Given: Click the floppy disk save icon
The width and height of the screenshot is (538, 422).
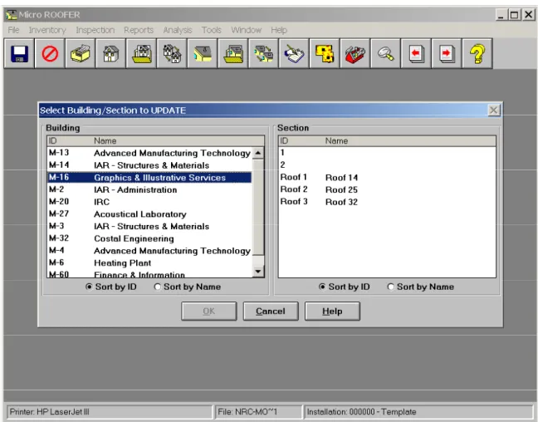Looking at the screenshot, I should tap(19, 53).
